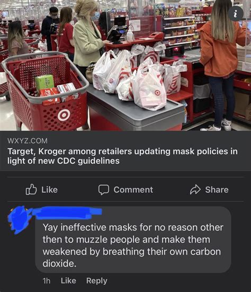This screenshot has height=292, width=251.
Task: Tap the info icon on the article photo
Action: pos(236,14)
